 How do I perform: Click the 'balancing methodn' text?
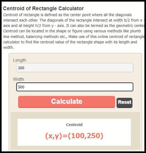click(x=42, y=37)
